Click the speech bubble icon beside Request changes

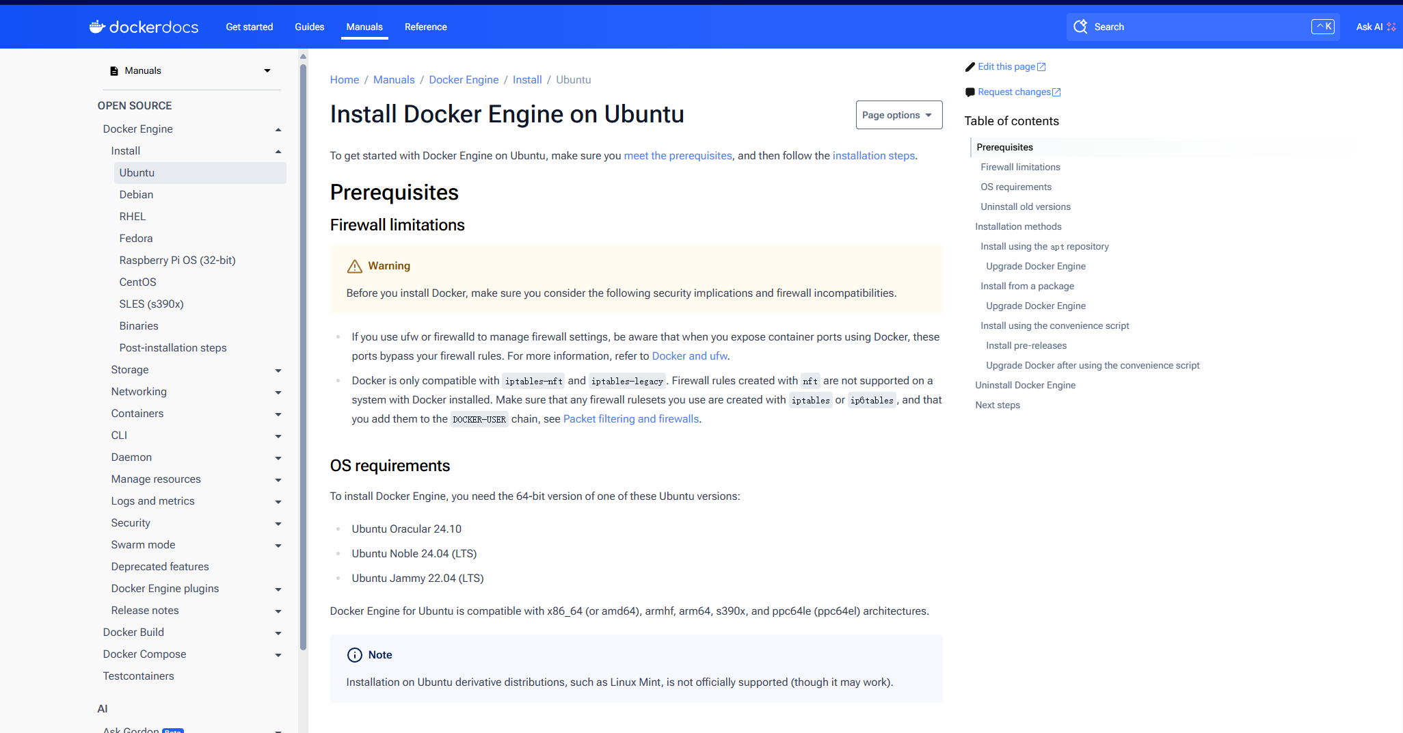(970, 92)
